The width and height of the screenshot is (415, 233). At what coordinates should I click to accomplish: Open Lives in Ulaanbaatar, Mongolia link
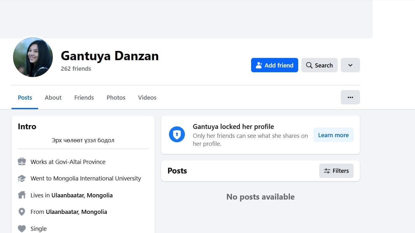coord(82,195)
